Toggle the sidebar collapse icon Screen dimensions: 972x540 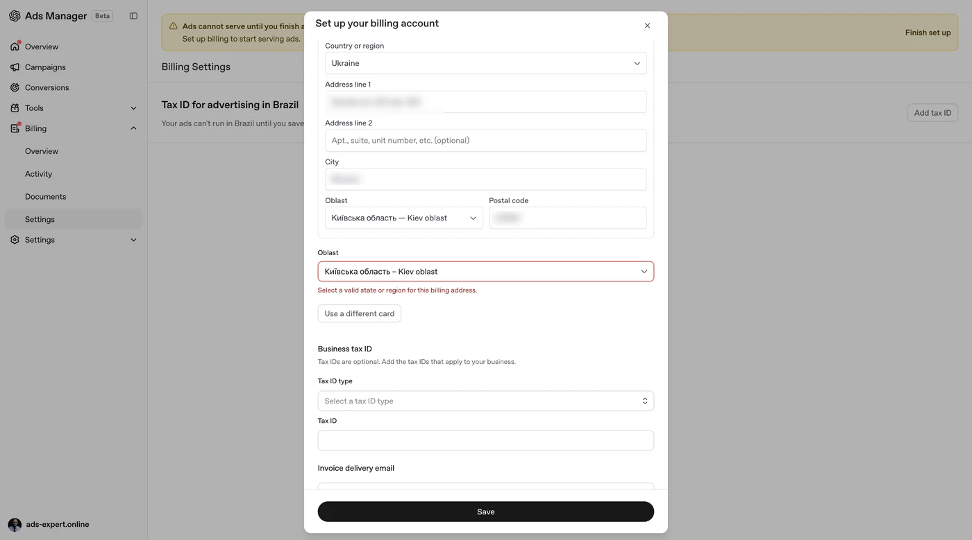(134, 16)
